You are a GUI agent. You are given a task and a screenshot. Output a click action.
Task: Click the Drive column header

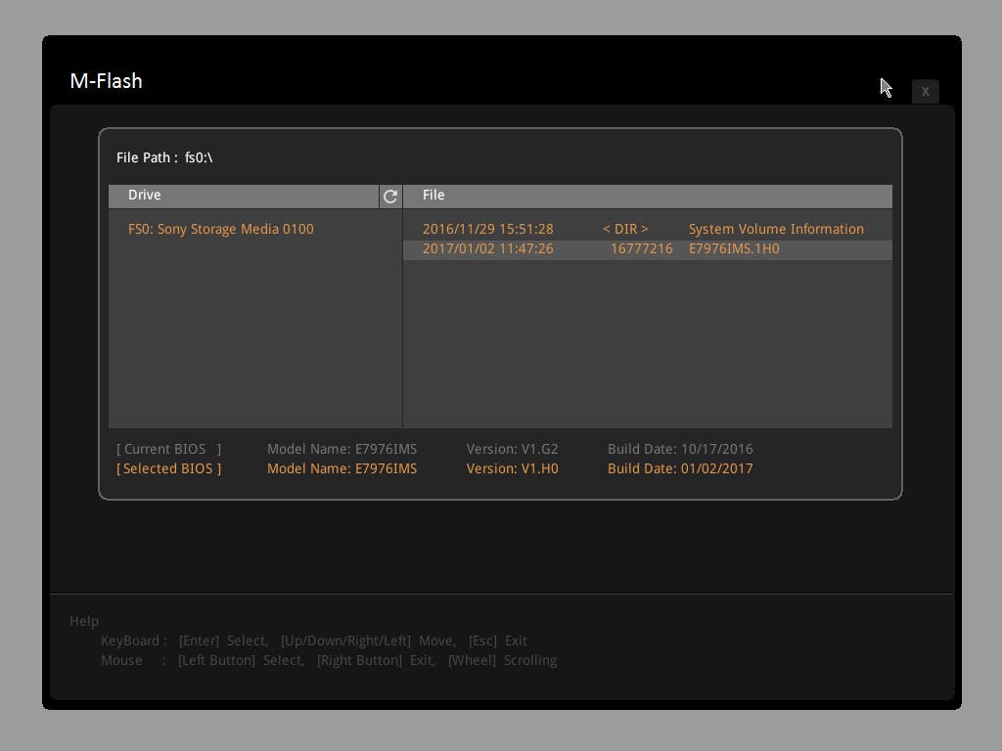[x=244, y=196]
